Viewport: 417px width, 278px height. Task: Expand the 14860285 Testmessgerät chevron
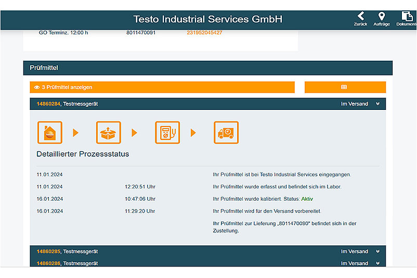tap(377, 251)
